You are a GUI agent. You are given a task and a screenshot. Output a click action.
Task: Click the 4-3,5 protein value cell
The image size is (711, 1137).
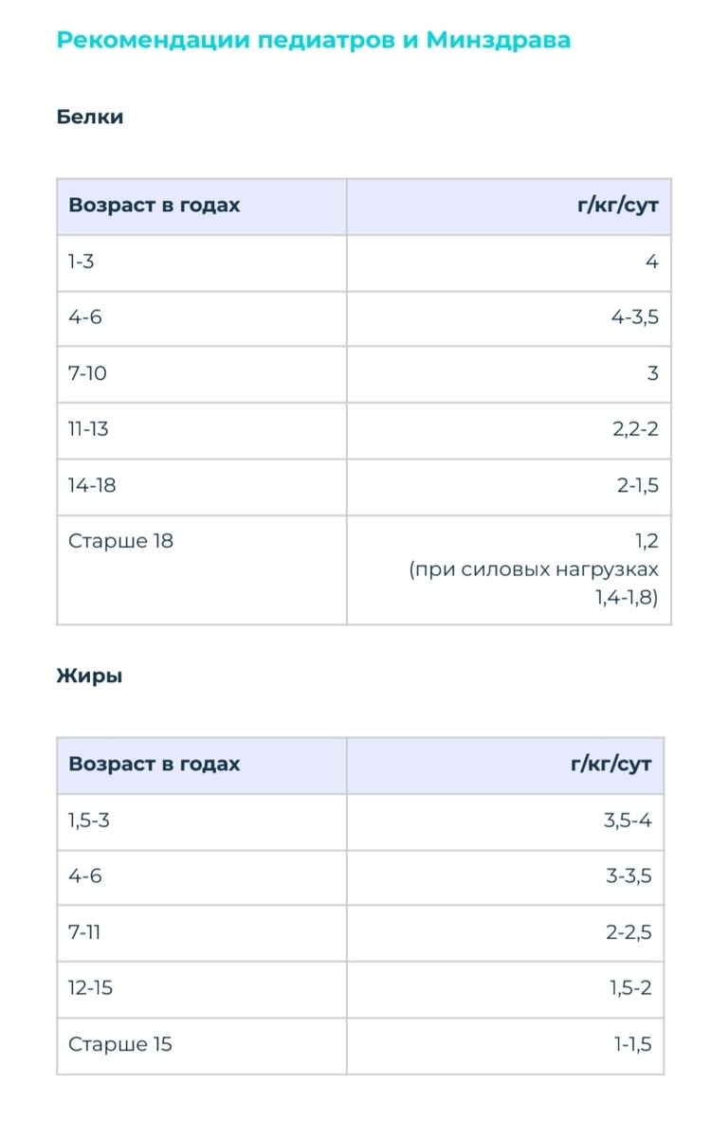(634, 317)
